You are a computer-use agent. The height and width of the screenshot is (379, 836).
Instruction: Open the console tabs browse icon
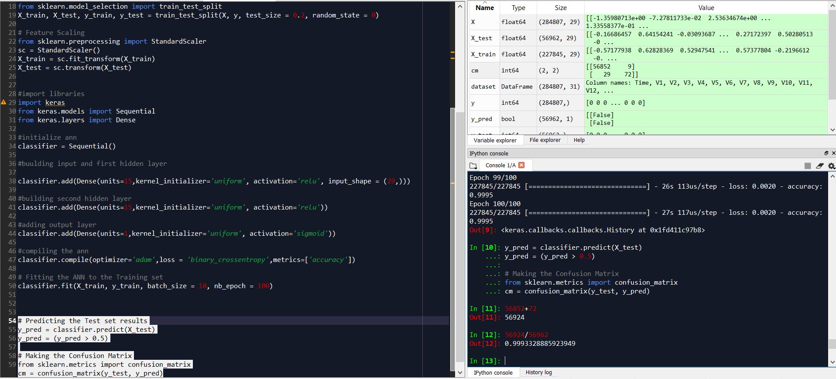(x=473, y=166)
